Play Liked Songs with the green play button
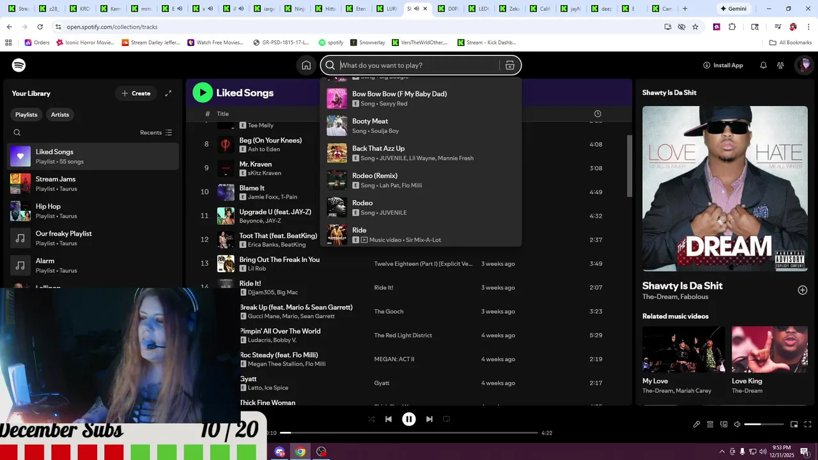This screenshot has width=818, height=460. pos(203,93)
